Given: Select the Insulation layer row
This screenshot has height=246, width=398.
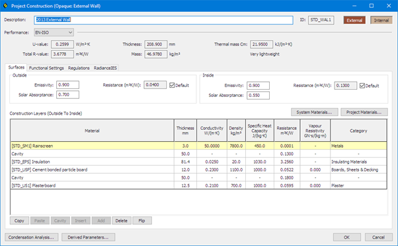Looking at the screenshot, I should [x=198, y=162].
